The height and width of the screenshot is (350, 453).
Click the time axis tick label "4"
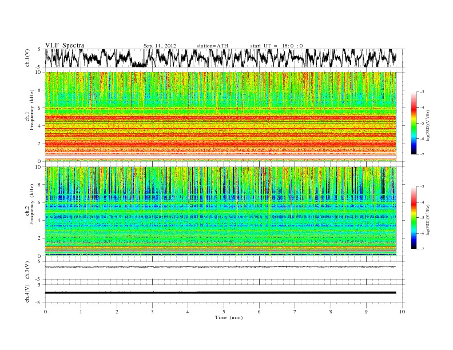coord(188,312)
